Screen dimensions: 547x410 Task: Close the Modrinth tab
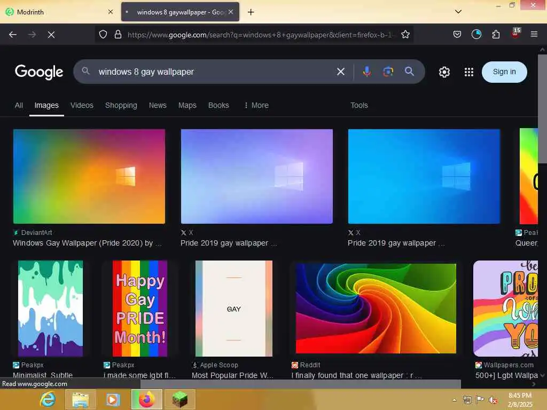point(111,12)
